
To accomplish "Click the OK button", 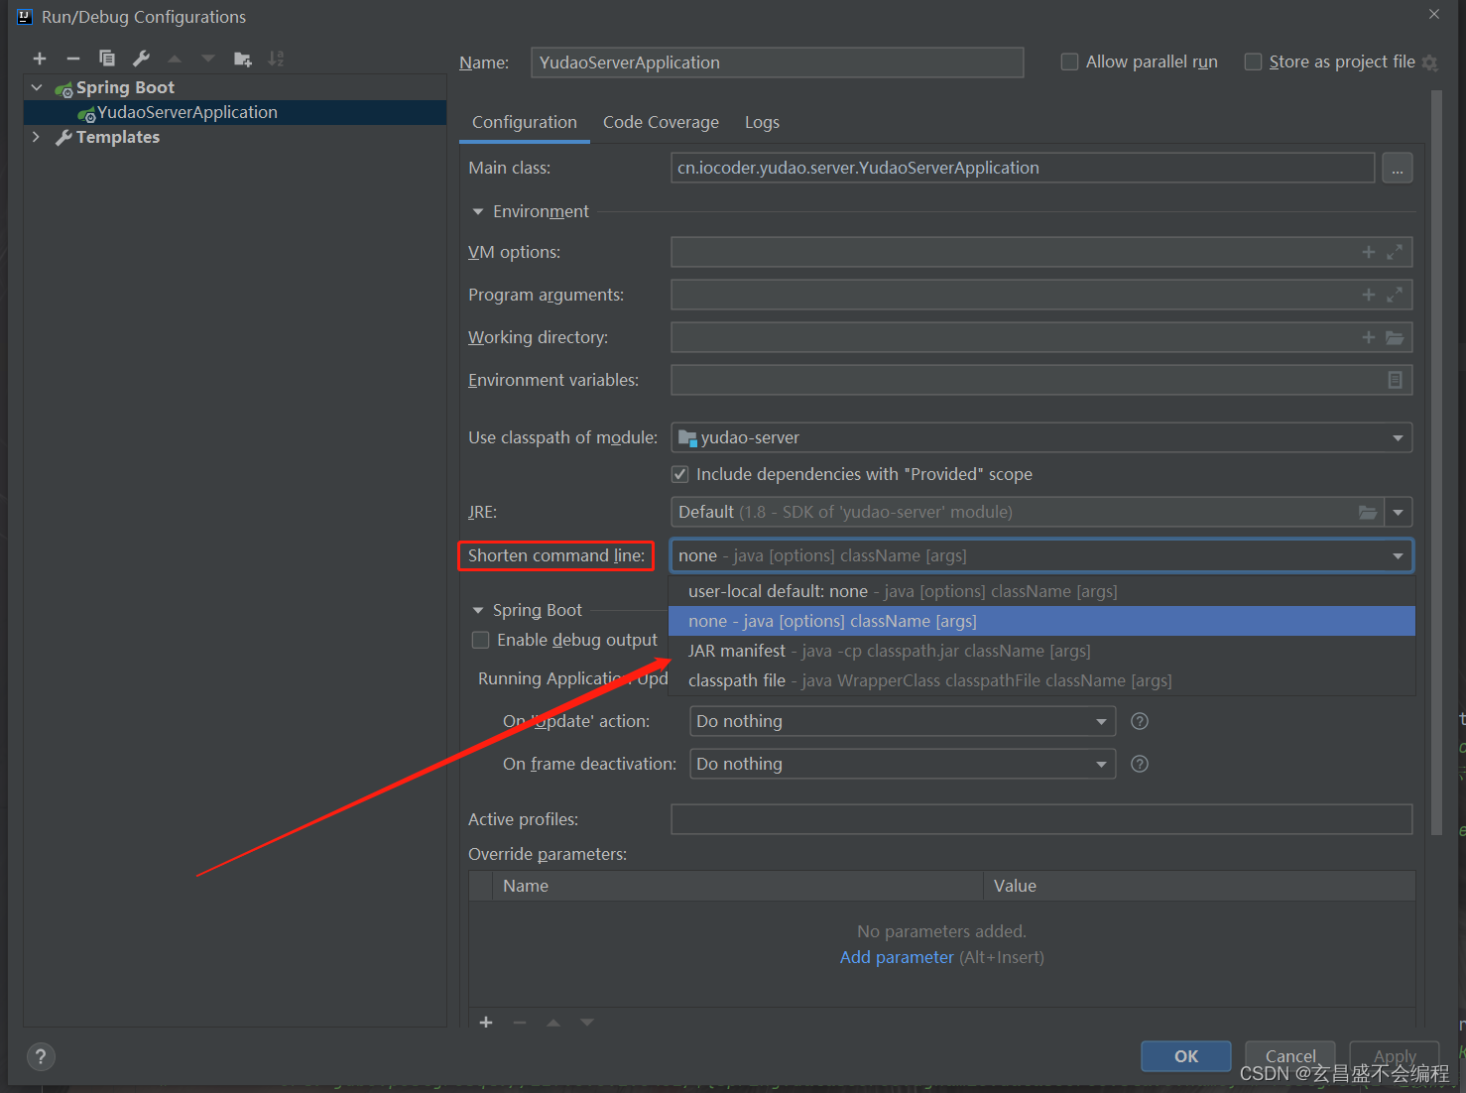I will (1186, 1056).
